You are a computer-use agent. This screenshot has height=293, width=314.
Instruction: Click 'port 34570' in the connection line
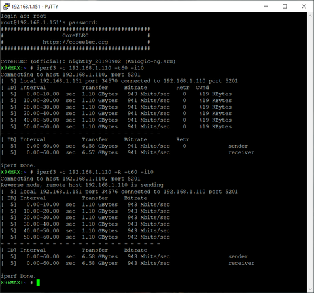pos(101,81)
